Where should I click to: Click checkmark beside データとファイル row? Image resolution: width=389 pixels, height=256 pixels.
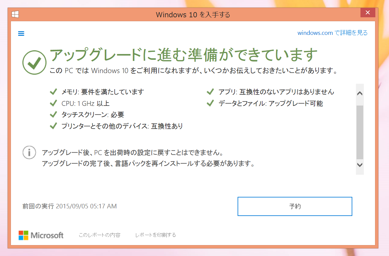coord(210,103)
